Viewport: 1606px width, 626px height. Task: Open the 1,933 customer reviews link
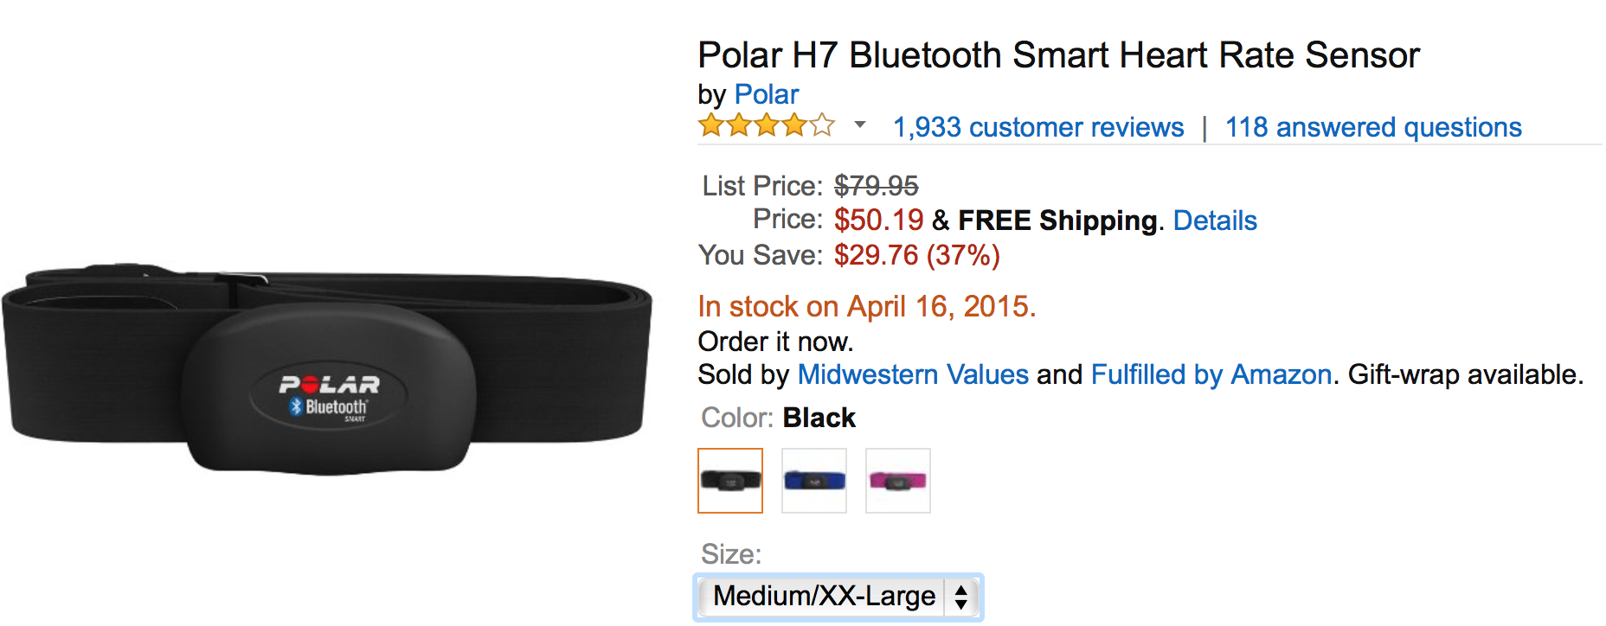(1038, 128)
